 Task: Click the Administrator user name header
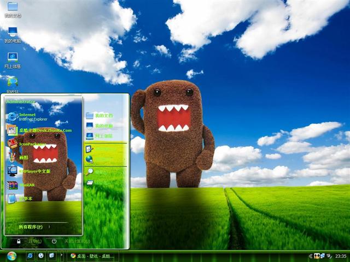[x=21, y=102]
